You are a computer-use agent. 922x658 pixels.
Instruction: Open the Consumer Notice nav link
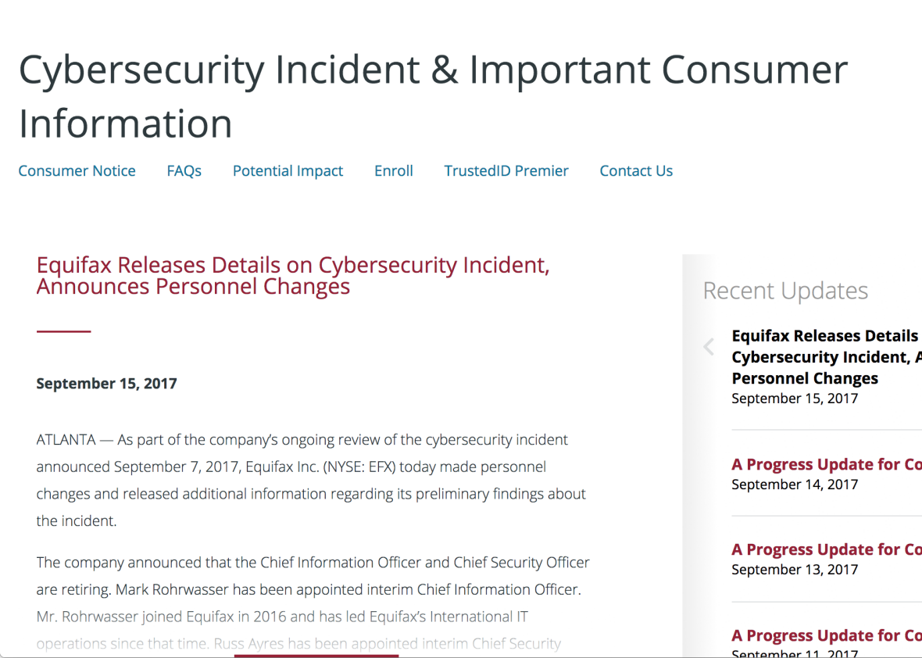coord(77,170)
